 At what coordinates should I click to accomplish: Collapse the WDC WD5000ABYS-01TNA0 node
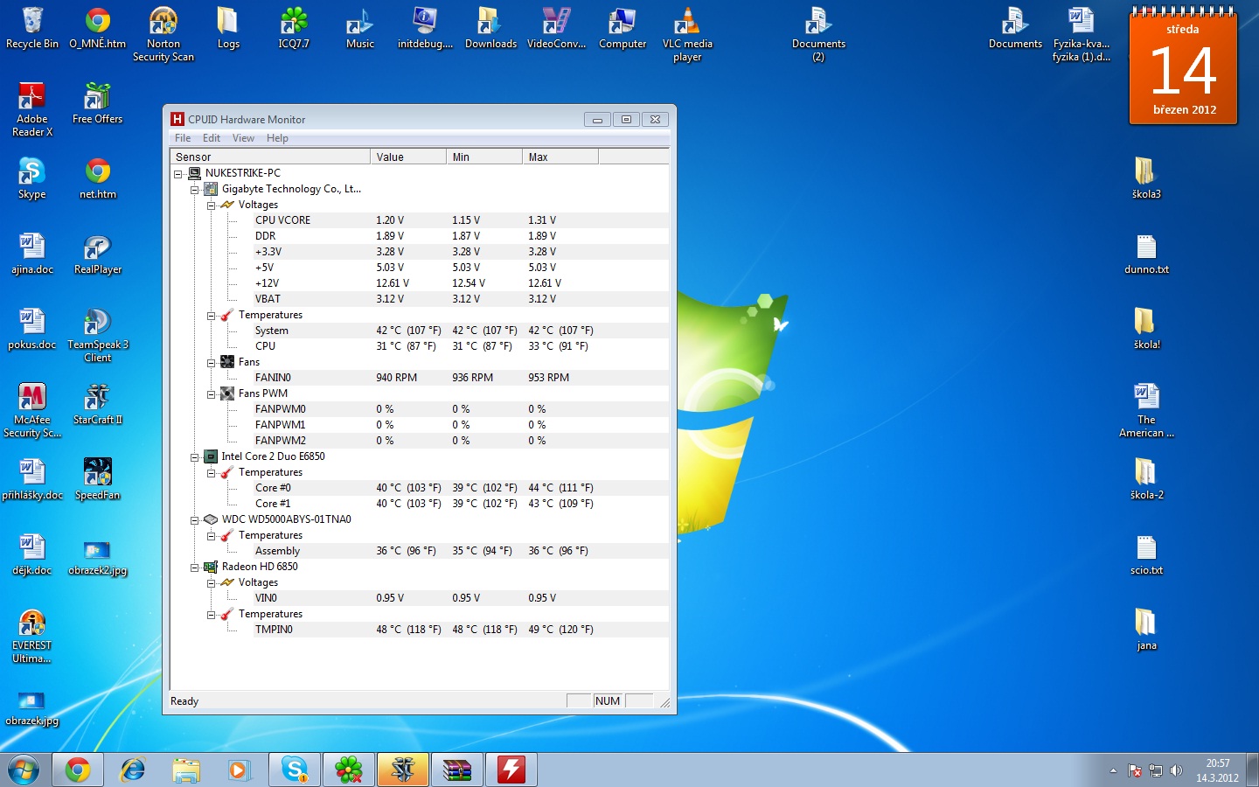[194, 519]
